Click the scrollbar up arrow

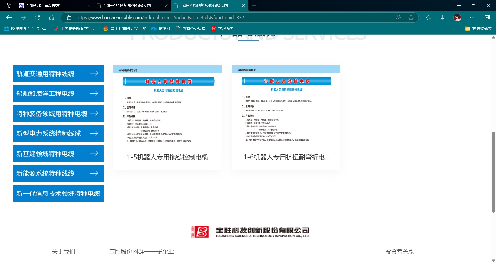[x=493, y=38]
